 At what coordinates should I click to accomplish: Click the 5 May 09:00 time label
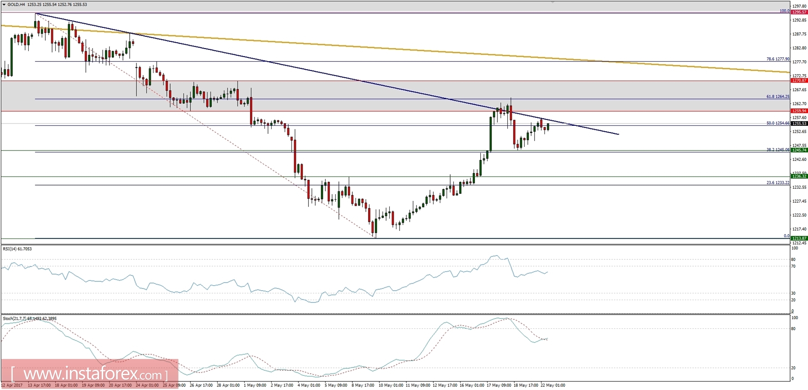(336, 385)
